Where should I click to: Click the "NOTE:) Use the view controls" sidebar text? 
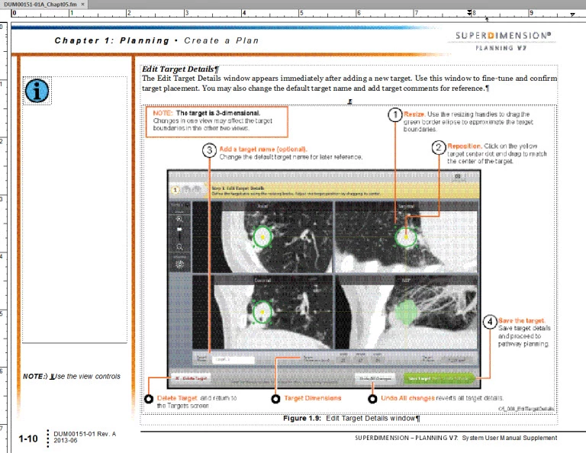coord(72,376)
